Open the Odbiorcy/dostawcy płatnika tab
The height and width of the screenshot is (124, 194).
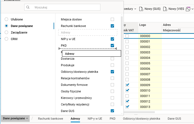pos(141,119)
